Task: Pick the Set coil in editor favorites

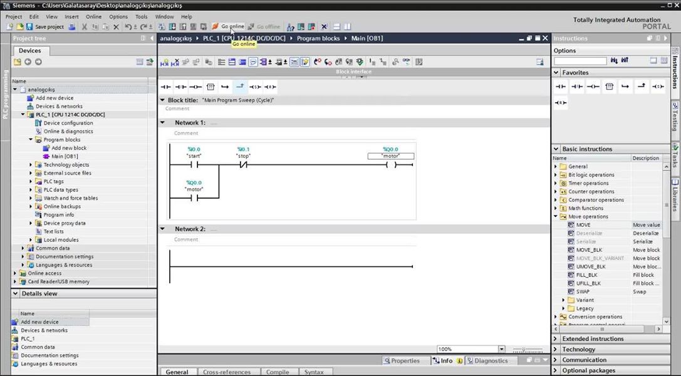Action: pyautogui.click(x=255, y=87)
